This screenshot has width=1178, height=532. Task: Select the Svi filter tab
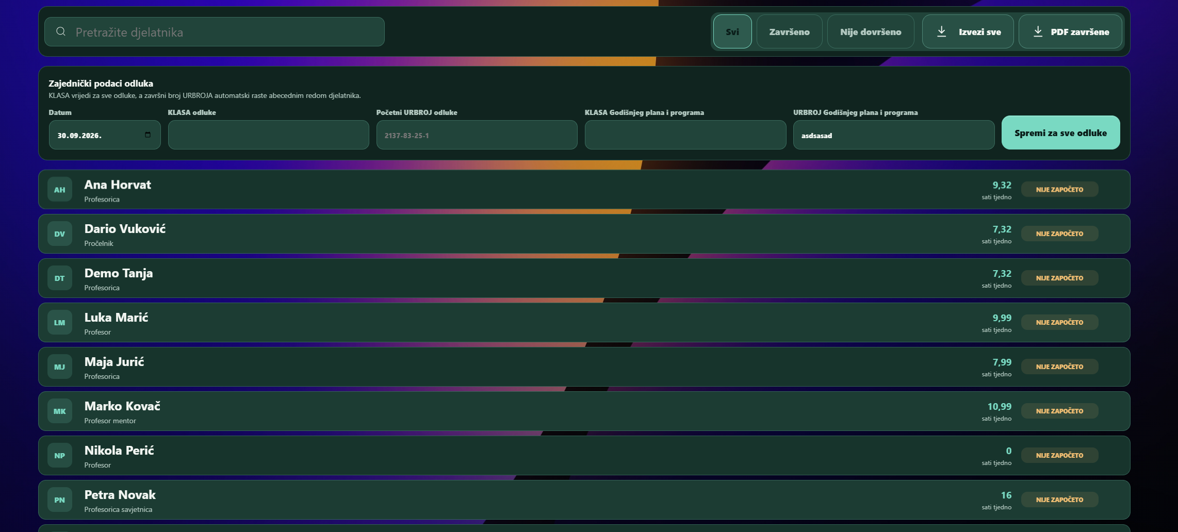[x=732, y=31]
